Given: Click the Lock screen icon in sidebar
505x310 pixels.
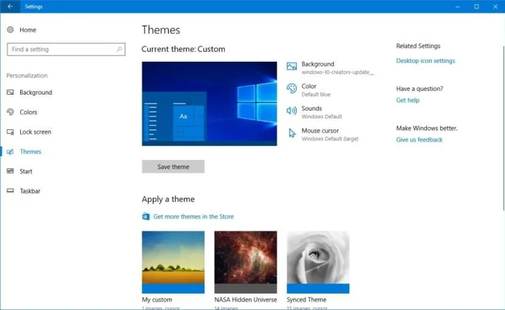Looking at the screenshot, I should coord(10,132).
